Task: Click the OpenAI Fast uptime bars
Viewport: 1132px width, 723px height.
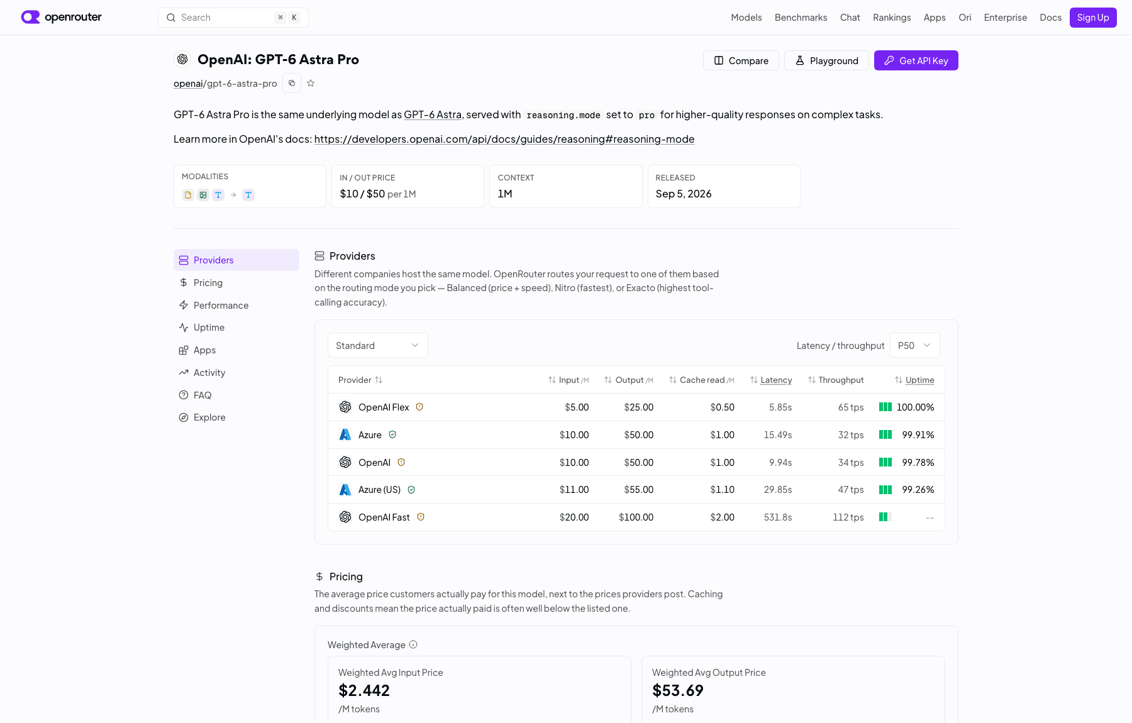Action: click(x=885, y=517)
